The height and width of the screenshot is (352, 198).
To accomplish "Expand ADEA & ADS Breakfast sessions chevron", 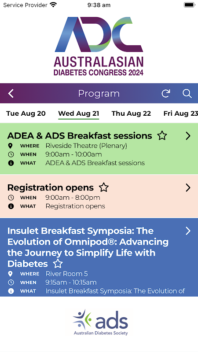I will (x=188, y=136).
